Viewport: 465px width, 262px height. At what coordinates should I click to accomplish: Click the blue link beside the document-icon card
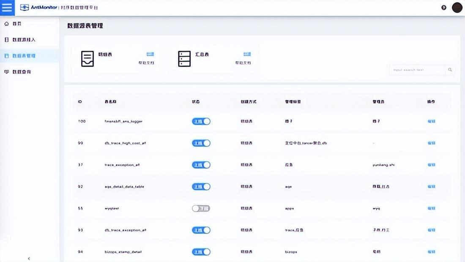tap(150, 54)
